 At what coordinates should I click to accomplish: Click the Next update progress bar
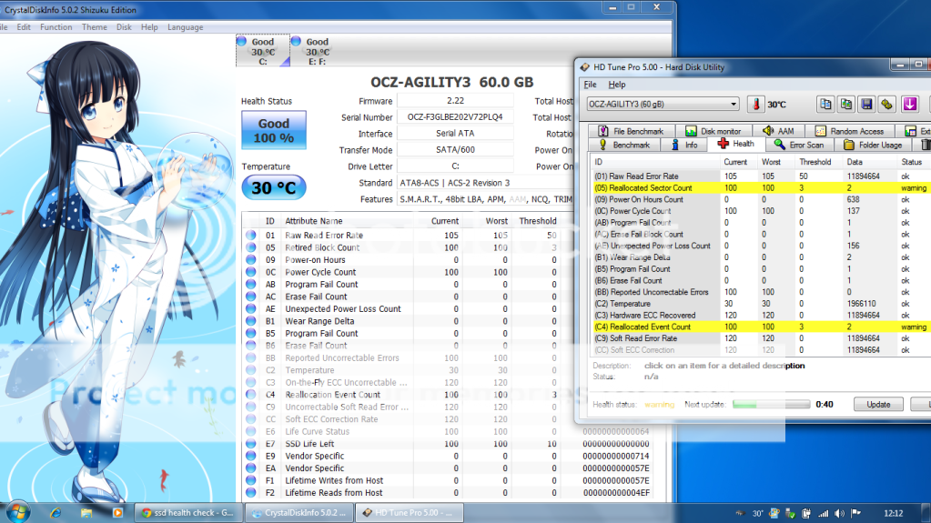pyautogui.click(x=771, y=404)
